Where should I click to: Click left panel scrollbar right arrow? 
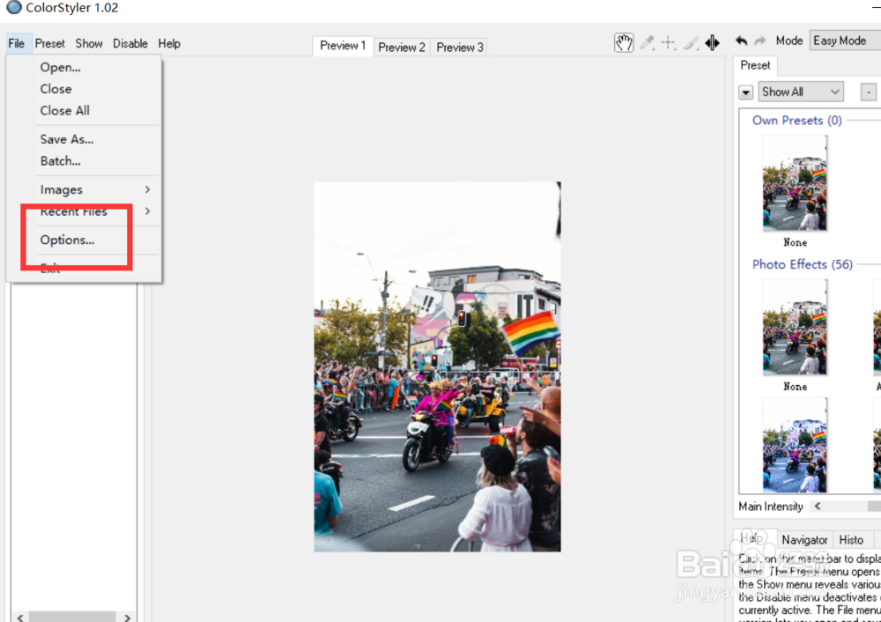click(128, 618)
